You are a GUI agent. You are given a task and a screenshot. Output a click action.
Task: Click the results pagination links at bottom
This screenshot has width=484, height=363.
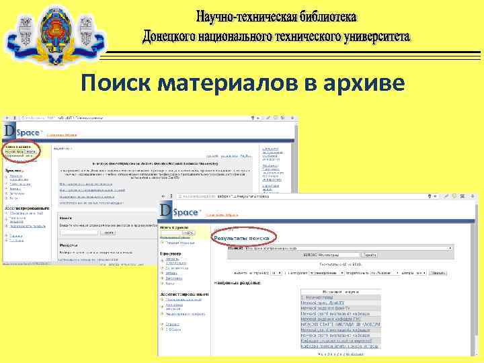point(340,354)
